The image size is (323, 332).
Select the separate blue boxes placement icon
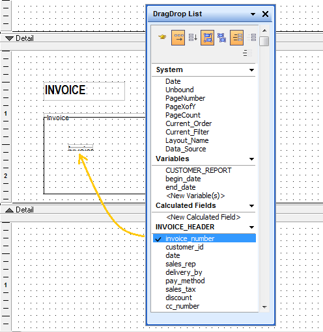click(222, 38)
